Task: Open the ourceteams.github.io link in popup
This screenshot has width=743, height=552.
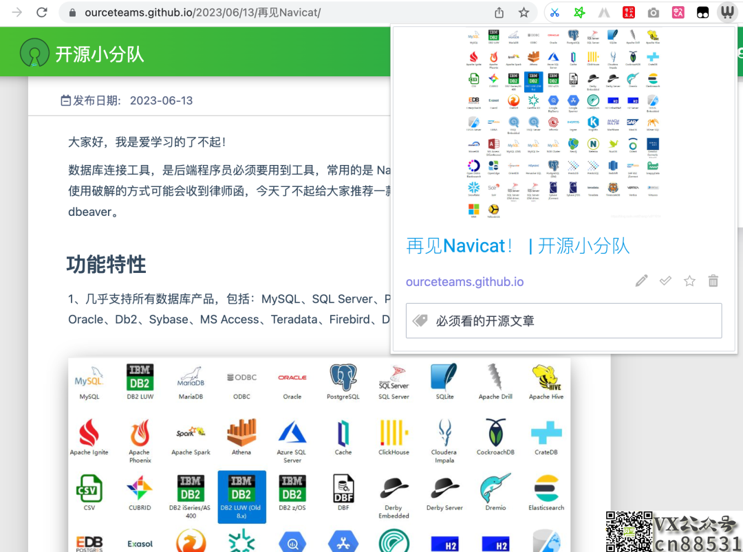Action: (464, 282)
